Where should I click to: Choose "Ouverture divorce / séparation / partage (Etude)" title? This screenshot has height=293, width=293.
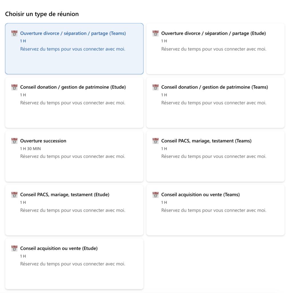[213, 33]
